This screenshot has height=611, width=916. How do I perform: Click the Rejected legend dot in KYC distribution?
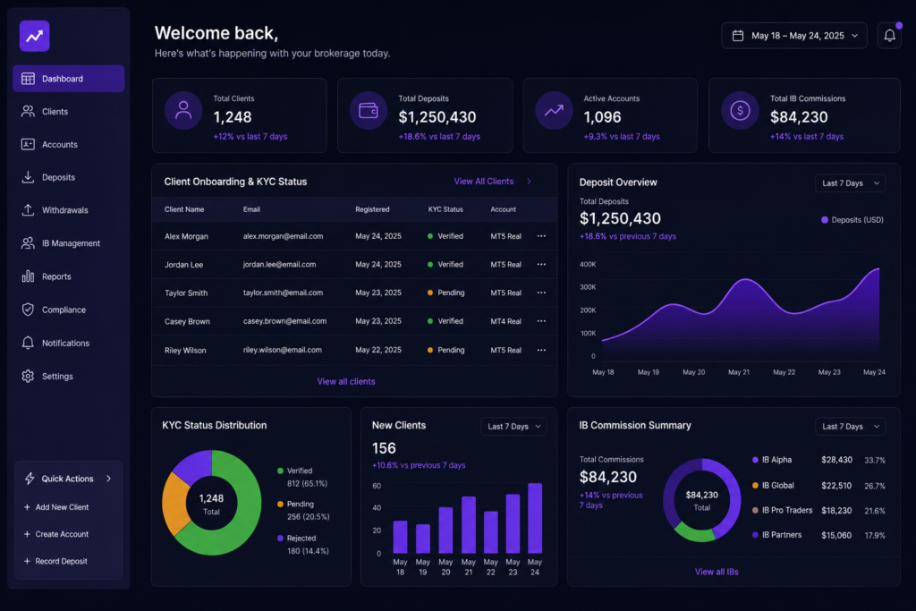(280, 538)
